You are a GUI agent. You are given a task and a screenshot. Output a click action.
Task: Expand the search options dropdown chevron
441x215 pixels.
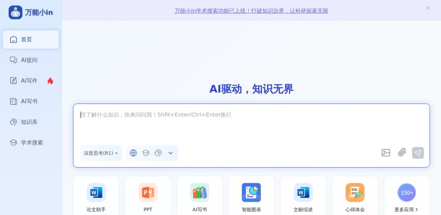171,153
